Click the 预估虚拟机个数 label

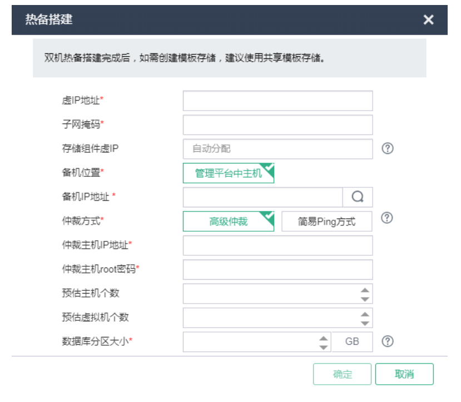tap(95, 317)
